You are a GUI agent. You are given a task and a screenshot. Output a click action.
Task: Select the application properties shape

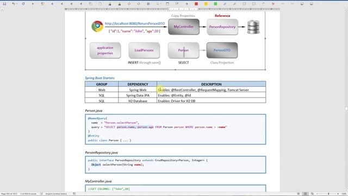click(105, 51)
